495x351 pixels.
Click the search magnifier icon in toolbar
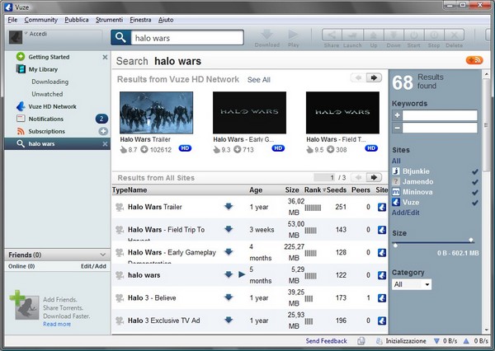pyautogui.click(x=120, y=38)
